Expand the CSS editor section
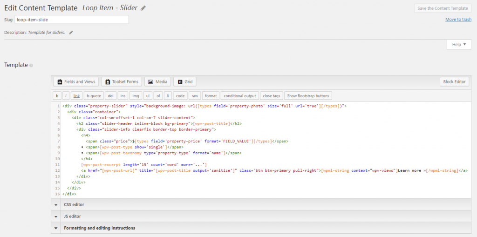The width and height of the screenshot is (477, 237). [x=261, y=204]
